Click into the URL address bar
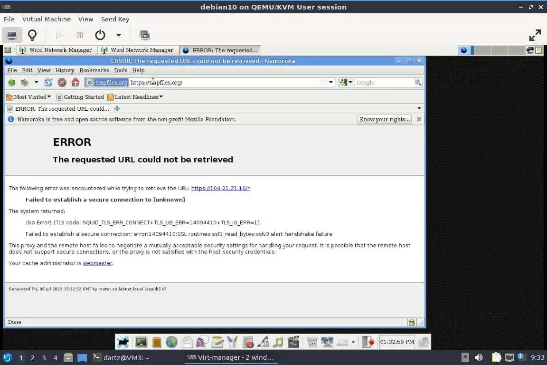Viewport: 547px width, 365px height. tap(223, 82)
